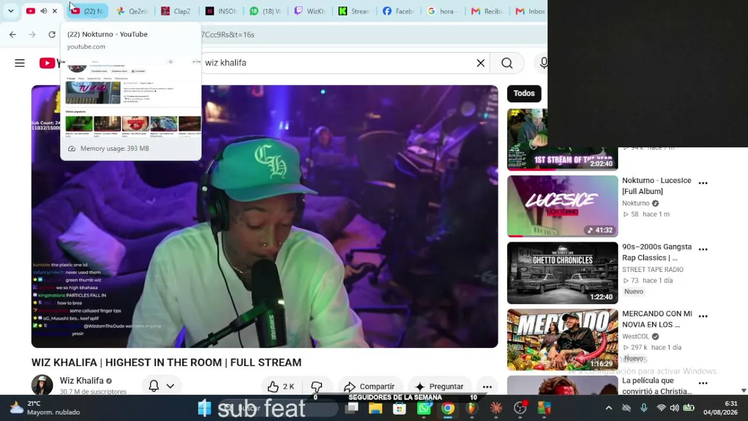Viewport: 748px width, 421px height.
Task: Switch to the ClapZ tab
Action: (x=176, y=11)
